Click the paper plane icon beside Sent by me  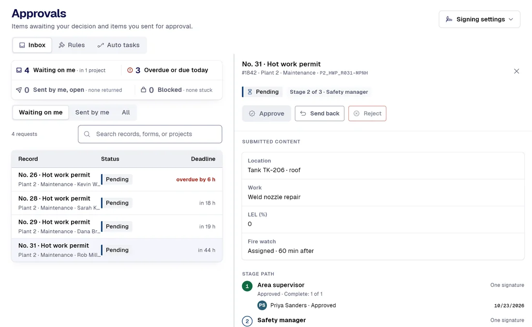click(x=19, y=90)
